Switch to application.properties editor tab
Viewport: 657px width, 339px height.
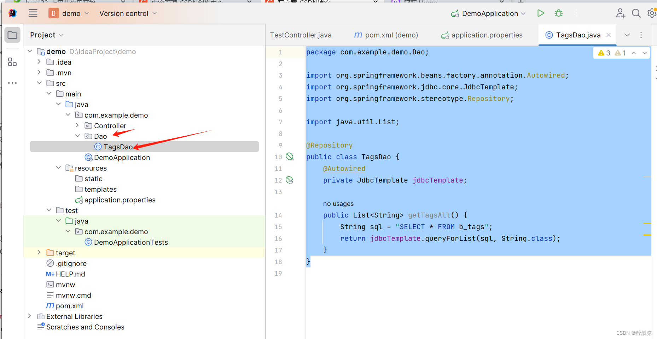tap(482, 35)
